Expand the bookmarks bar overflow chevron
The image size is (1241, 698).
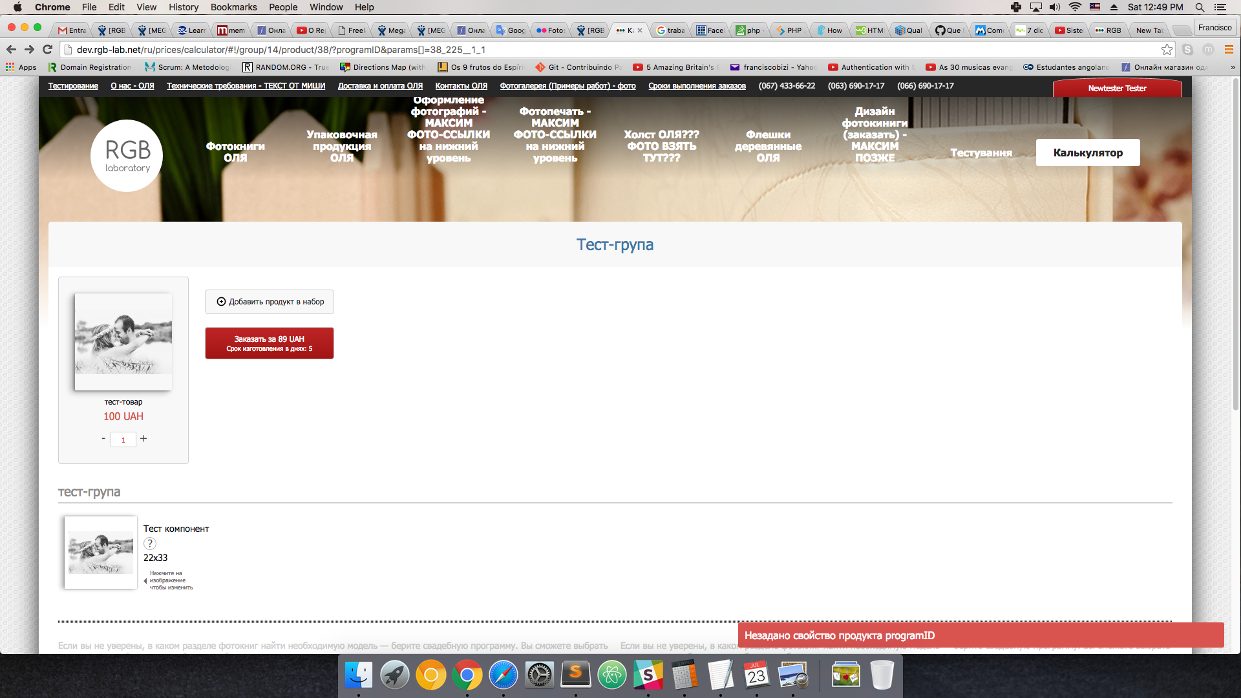click(1233, 67)
